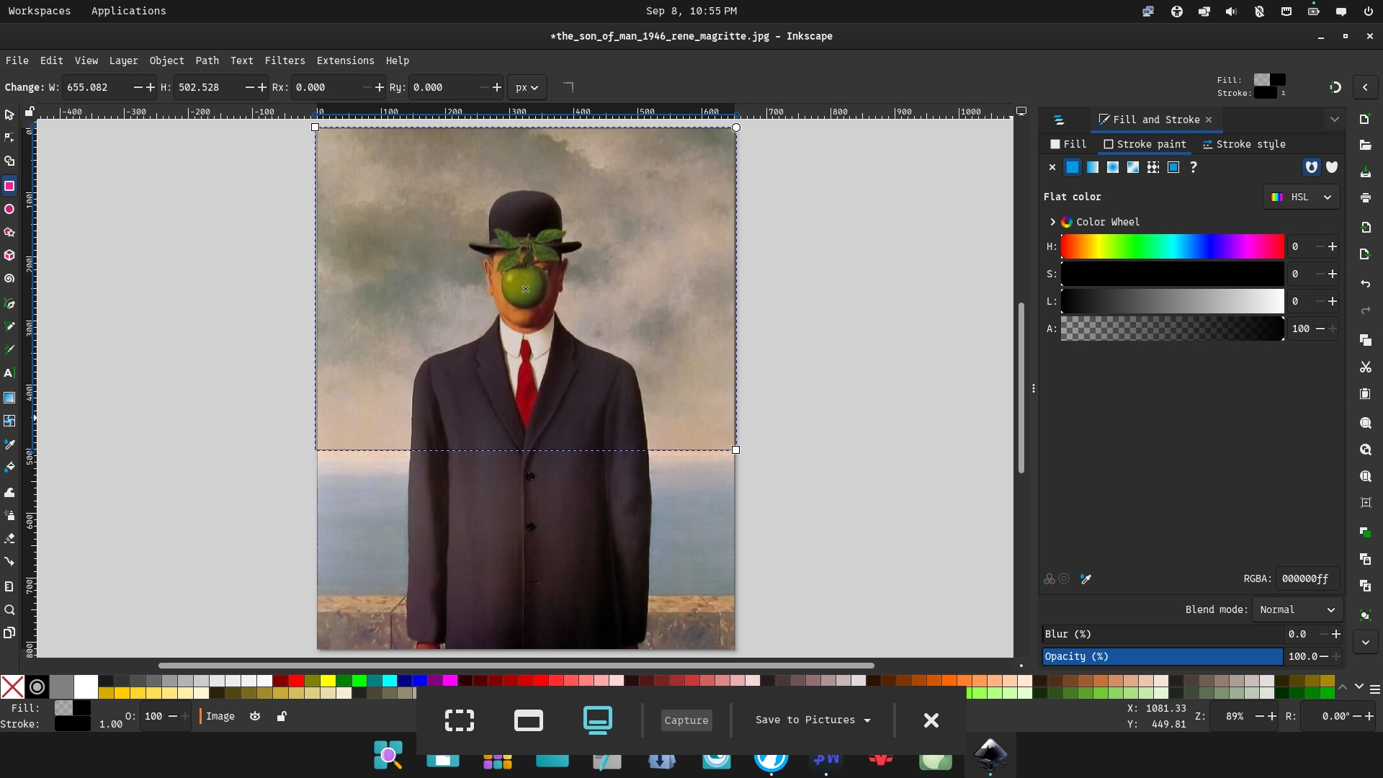Toggle layer visibility eye in status bar
This screenshot has width=1383, height=778.
tap(255, 716)
